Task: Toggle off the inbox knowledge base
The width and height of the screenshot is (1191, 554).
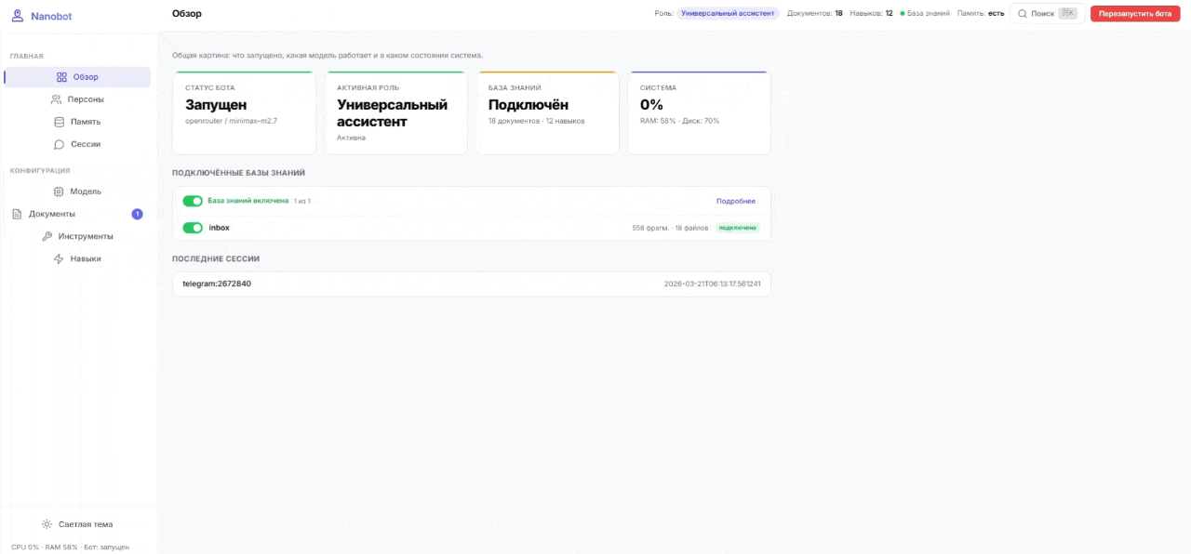Action: [194, 227]
